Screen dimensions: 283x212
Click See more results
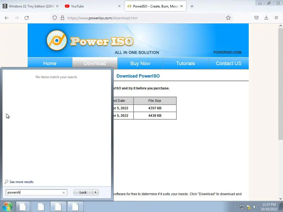click(x=22, y=182)
